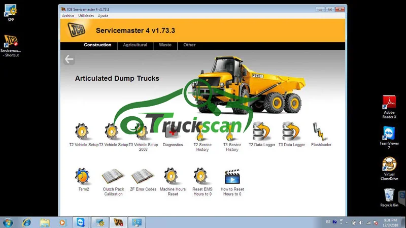Select Virtual CloneDrive desktop icon
This screenshot has height=228, width=406.
[x=389, y=169]
